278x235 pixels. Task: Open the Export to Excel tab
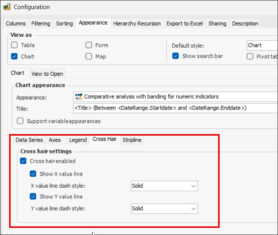coord(184,24)
